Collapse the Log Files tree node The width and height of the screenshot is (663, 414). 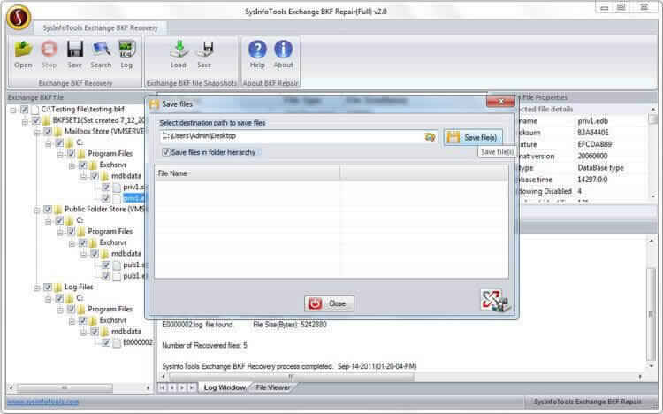37,287
